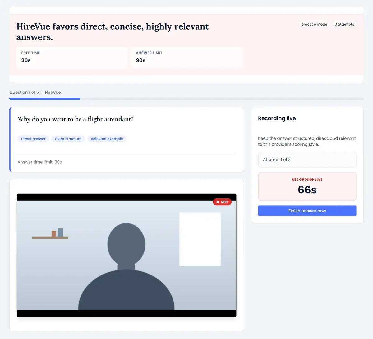
Task: Click the question progress bar
Action: pyautogui.click(x=186, y=99)
